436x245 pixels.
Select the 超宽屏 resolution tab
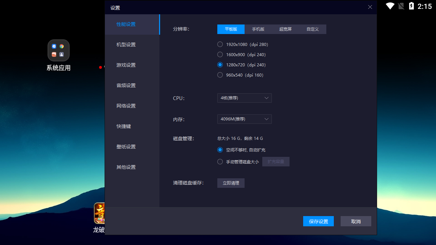point(285,29)
